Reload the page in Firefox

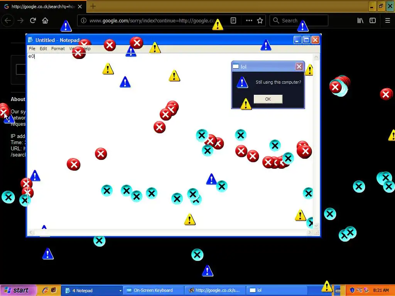[x=33, y=20]
